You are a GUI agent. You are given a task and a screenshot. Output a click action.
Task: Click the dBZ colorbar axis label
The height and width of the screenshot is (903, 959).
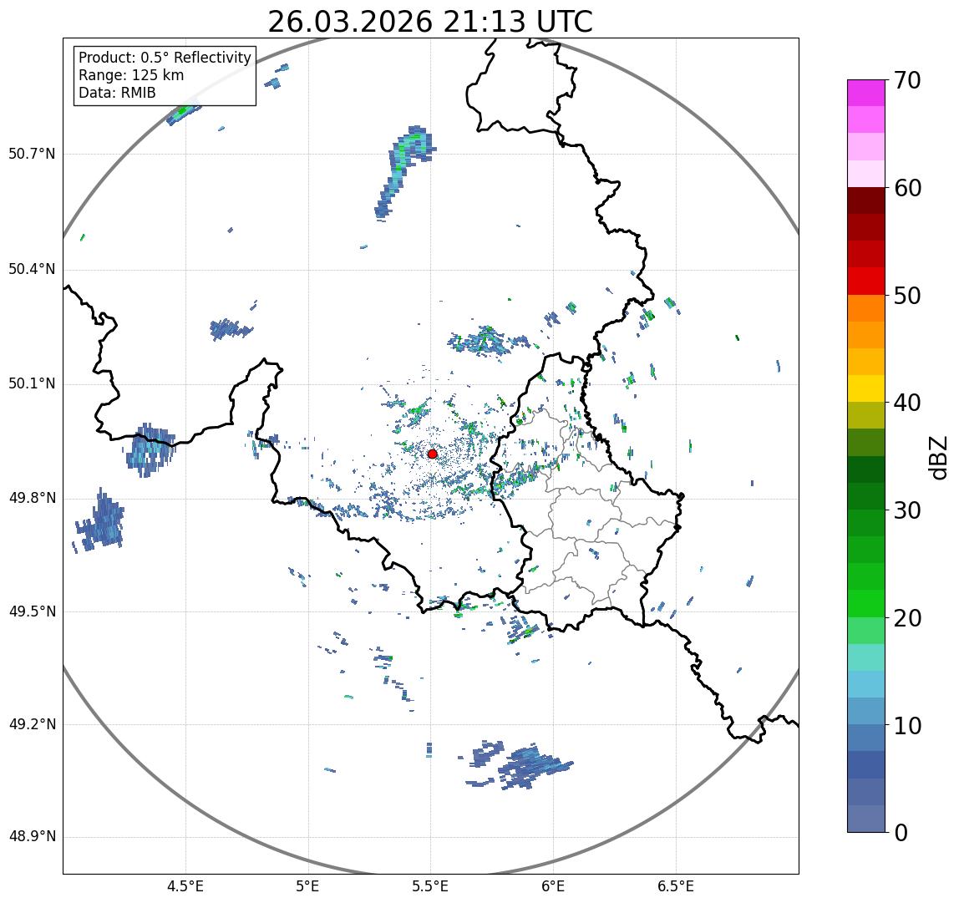tap(938, 457)
